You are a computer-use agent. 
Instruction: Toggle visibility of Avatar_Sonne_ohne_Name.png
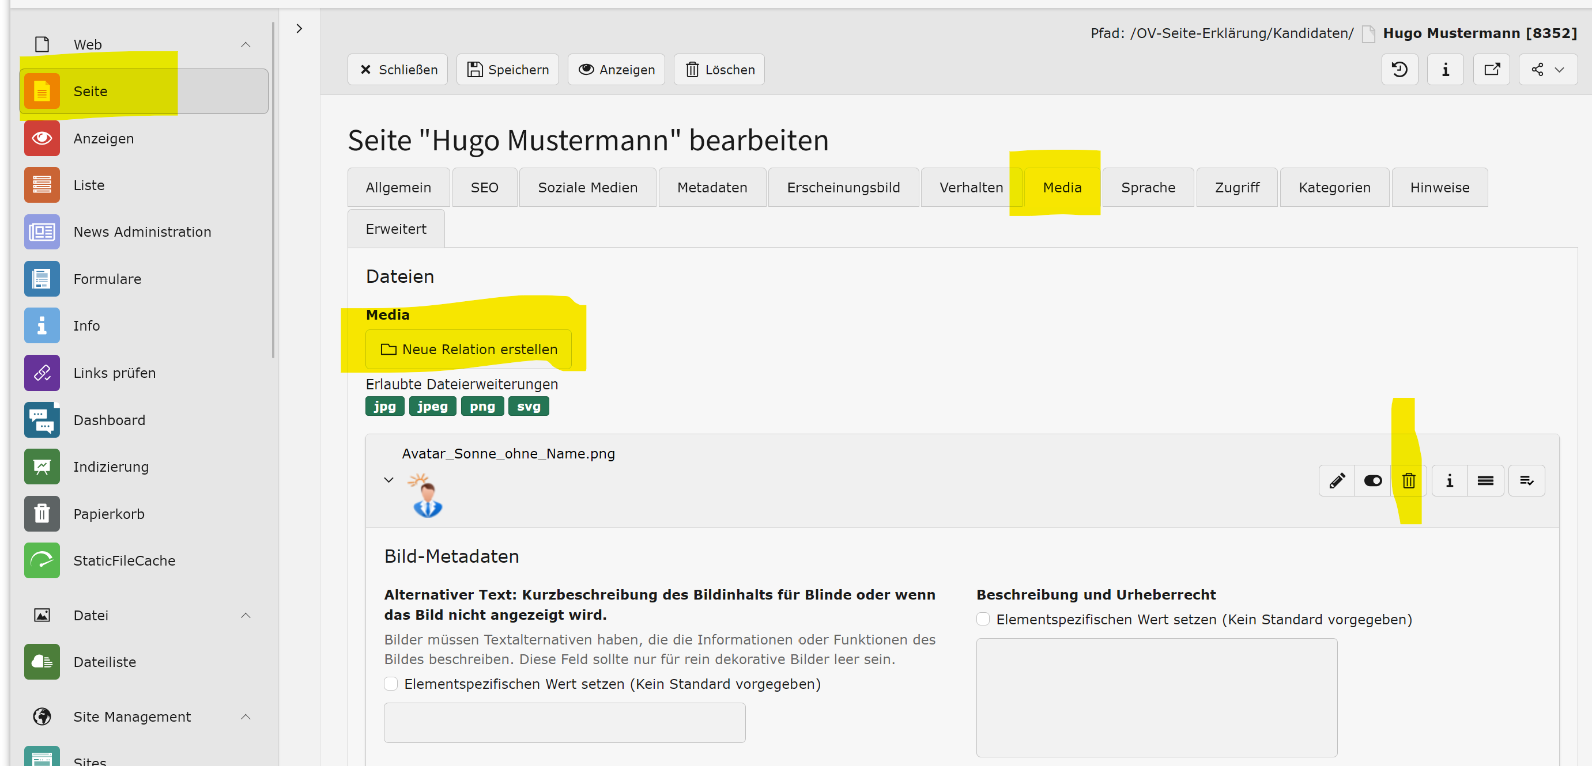(1373, 480)
